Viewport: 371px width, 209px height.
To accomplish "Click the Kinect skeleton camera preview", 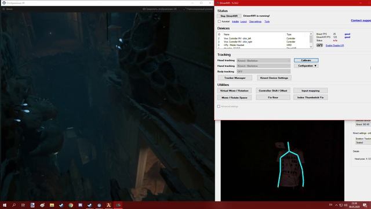I will [x=282, y=161].
